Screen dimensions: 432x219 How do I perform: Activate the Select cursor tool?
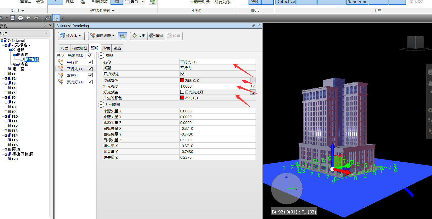[56, 18]
